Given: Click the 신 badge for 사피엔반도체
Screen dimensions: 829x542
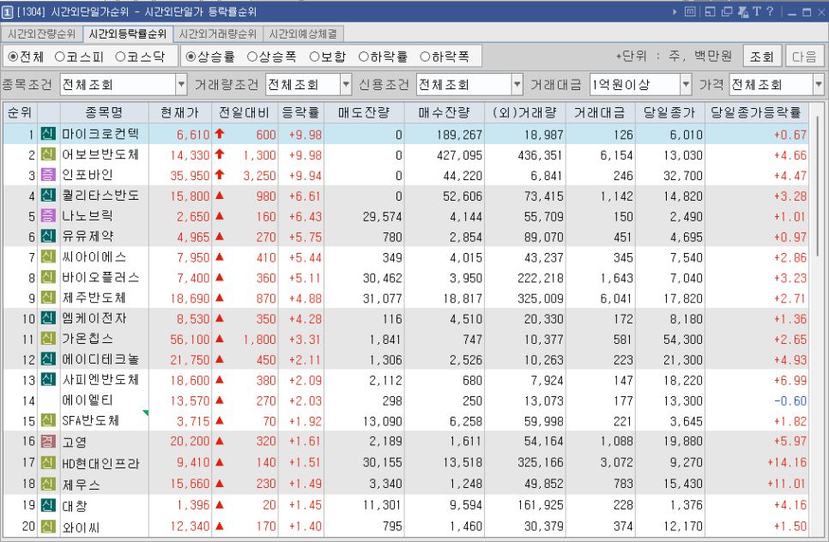Looking at the screenshot, I should click(x=48, y=379).
